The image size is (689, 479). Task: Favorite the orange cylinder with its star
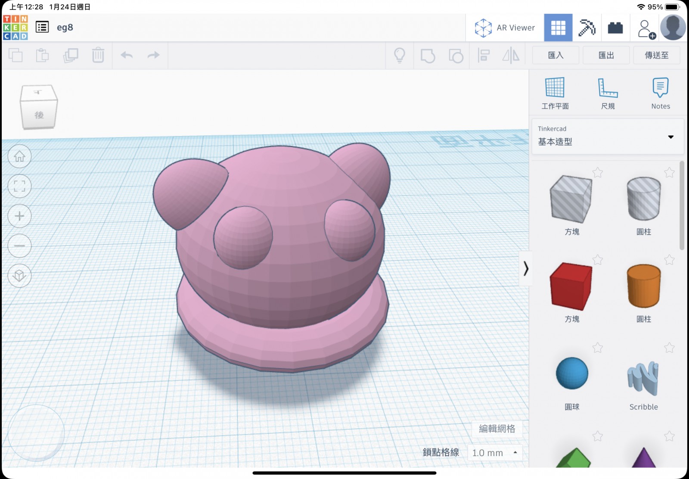point(669,260)
